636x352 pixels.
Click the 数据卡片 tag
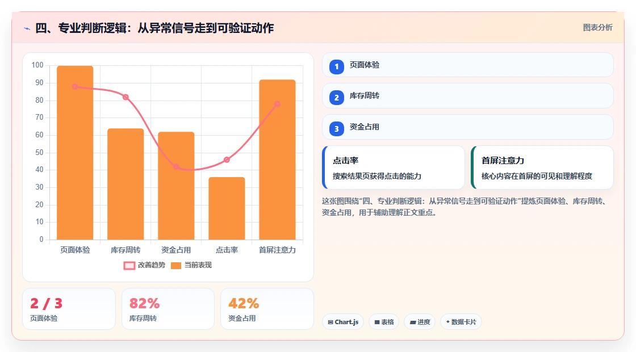click(461, 322)
